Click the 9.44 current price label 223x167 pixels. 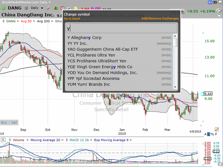click(x=208, y=94)
